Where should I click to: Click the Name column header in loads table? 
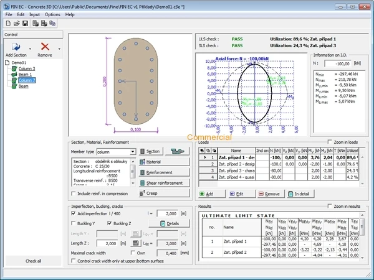click(x=236, y=151)
